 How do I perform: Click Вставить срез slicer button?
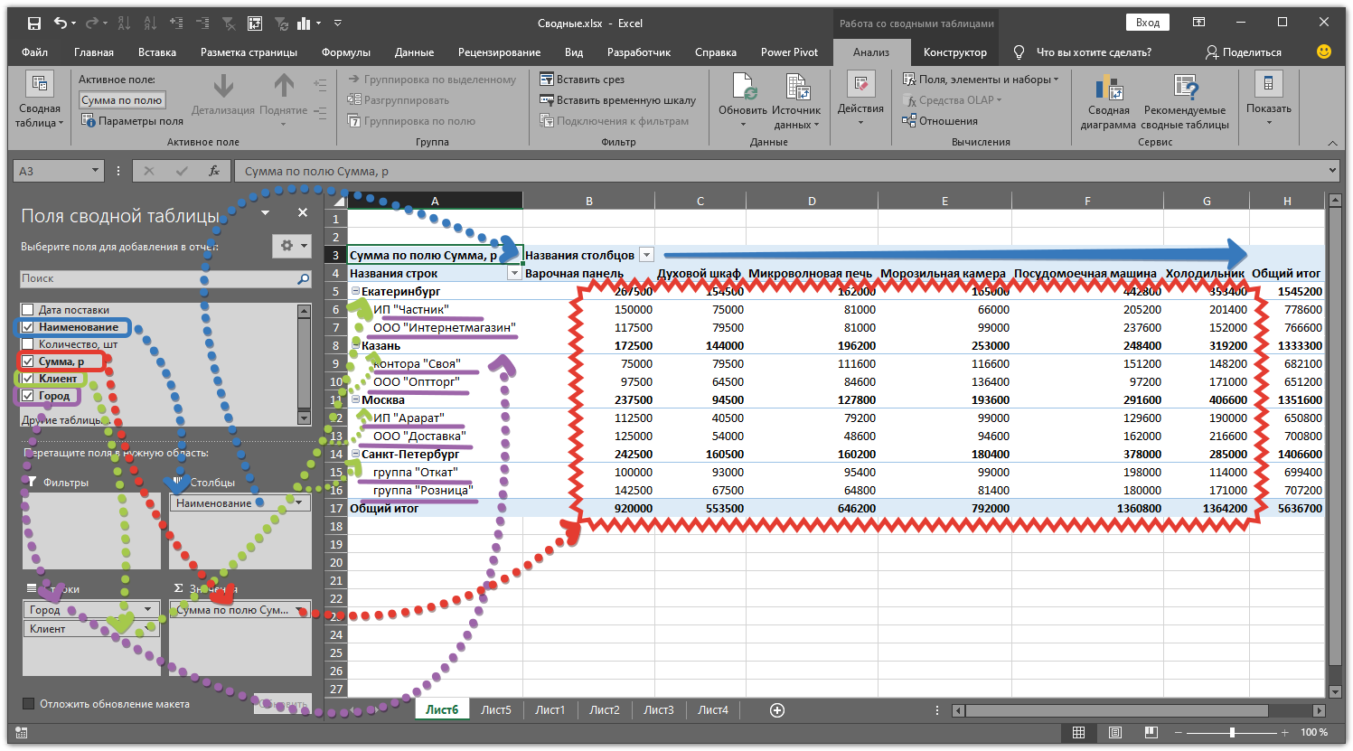(582, 80)
